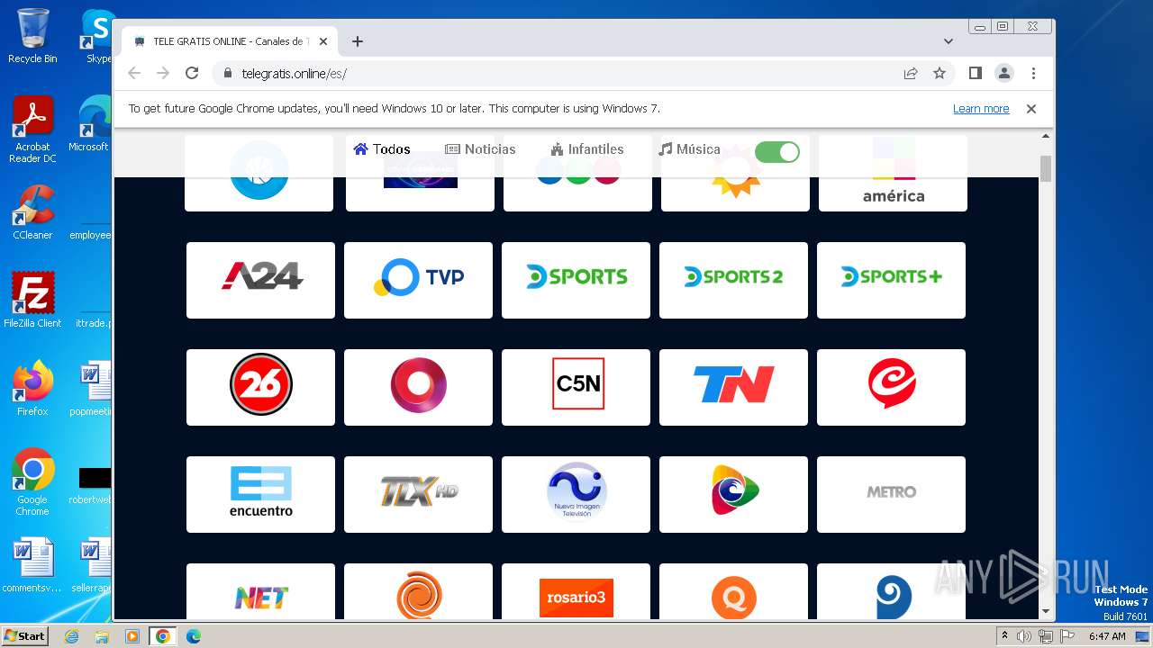This screenshot has height=648, width=1153.
Task: Open the Firefox desktop icon
Action: [x=32, y=388]
